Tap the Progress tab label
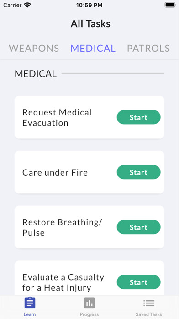179x319 pixels. pos(89,314)
